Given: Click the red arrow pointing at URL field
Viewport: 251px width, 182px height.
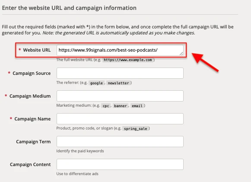Looking at the screenshot, I should click(205, 62).
